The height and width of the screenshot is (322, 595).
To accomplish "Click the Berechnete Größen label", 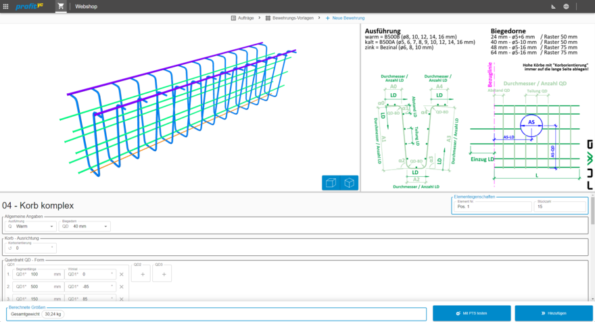I will coord(27,307).
